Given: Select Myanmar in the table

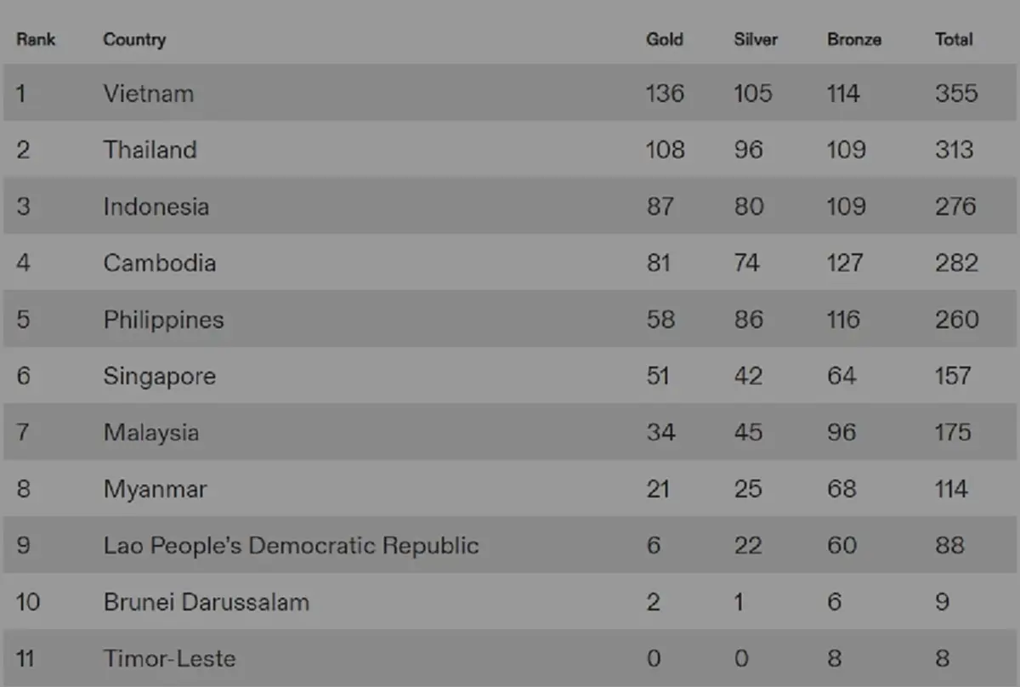Looking at the screenshot, I should point(156,489).
